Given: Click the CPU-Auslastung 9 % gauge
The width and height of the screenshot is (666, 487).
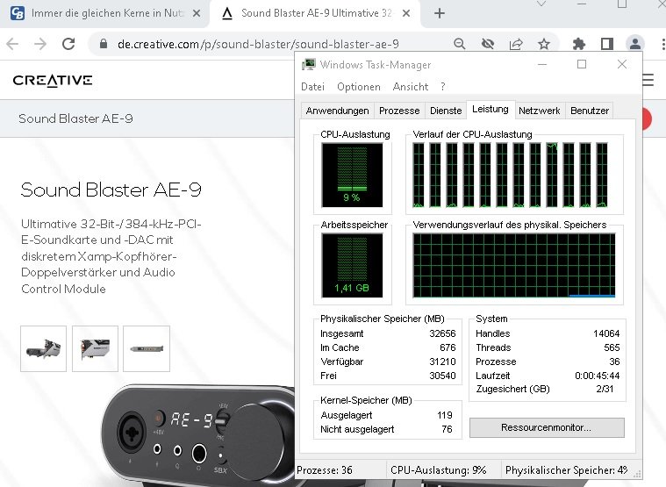Looking at the screenshot, I should 352,175.
